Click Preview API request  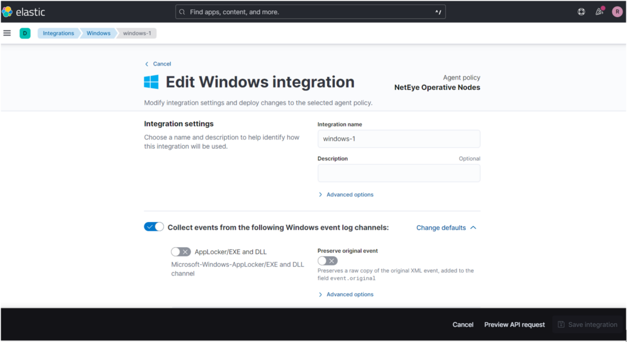pyautogui.click(x=514, y=325)
